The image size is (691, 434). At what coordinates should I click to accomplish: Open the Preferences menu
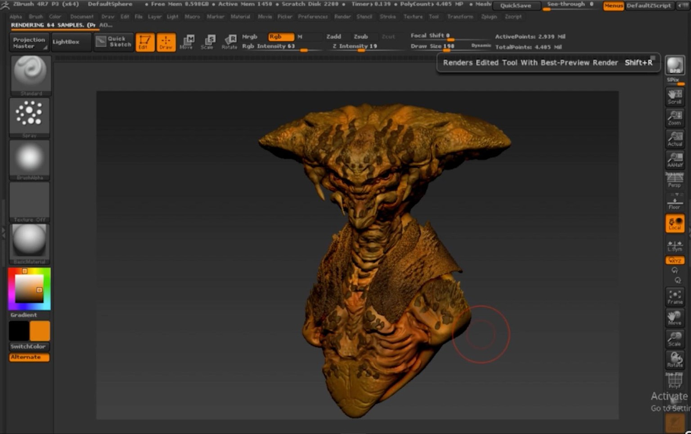(313, 17)
